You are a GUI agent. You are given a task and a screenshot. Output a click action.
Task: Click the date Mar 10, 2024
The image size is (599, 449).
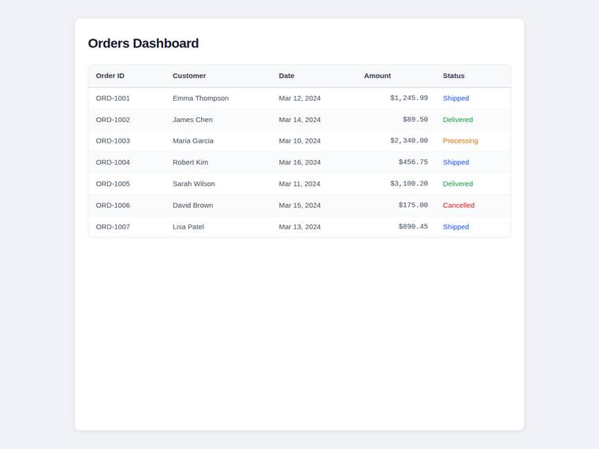pos(299,141)
